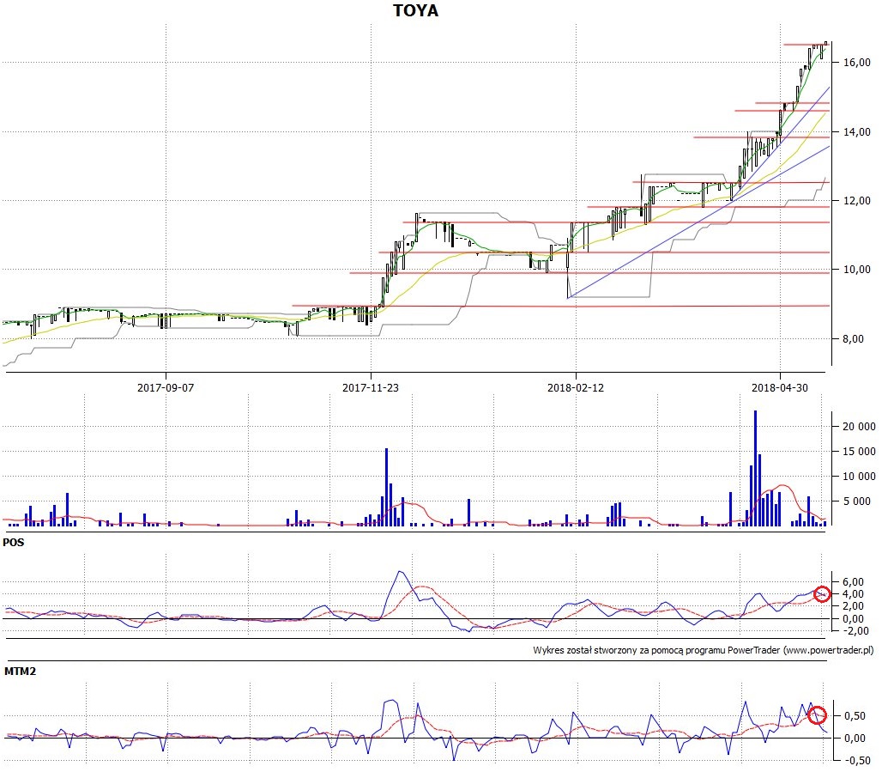Click the 0,50 MTM2 axis value
882x772 pixels.
pyautogui.click(x=854, y=715)
